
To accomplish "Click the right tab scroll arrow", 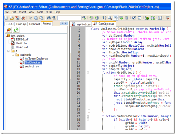I will (x=66, y=24).
